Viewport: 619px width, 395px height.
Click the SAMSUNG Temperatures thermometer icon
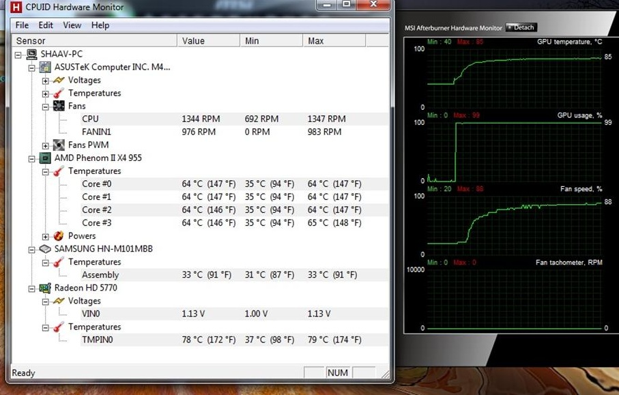point(59,262)
